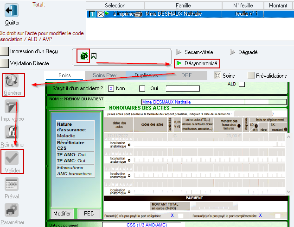Viewport: 294px width, 227px height.
Task: Click the accident date input field
Action: 183,88
